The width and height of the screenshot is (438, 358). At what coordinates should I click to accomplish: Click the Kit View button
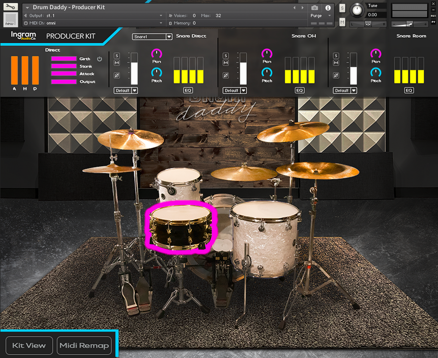(x=29, y=345)
